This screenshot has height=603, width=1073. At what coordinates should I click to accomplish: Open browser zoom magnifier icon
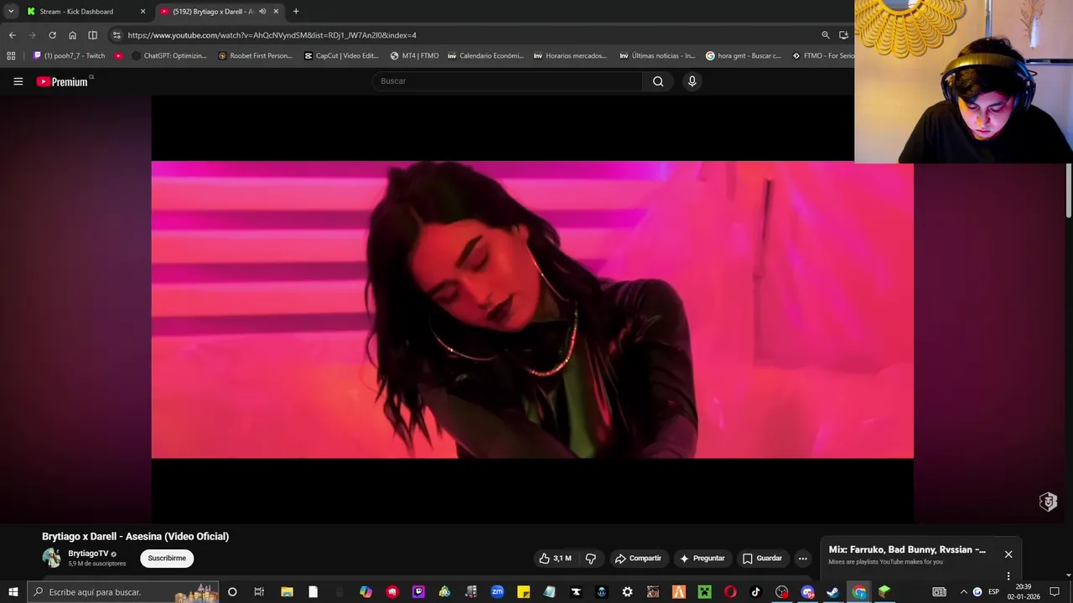pos(825,35)
